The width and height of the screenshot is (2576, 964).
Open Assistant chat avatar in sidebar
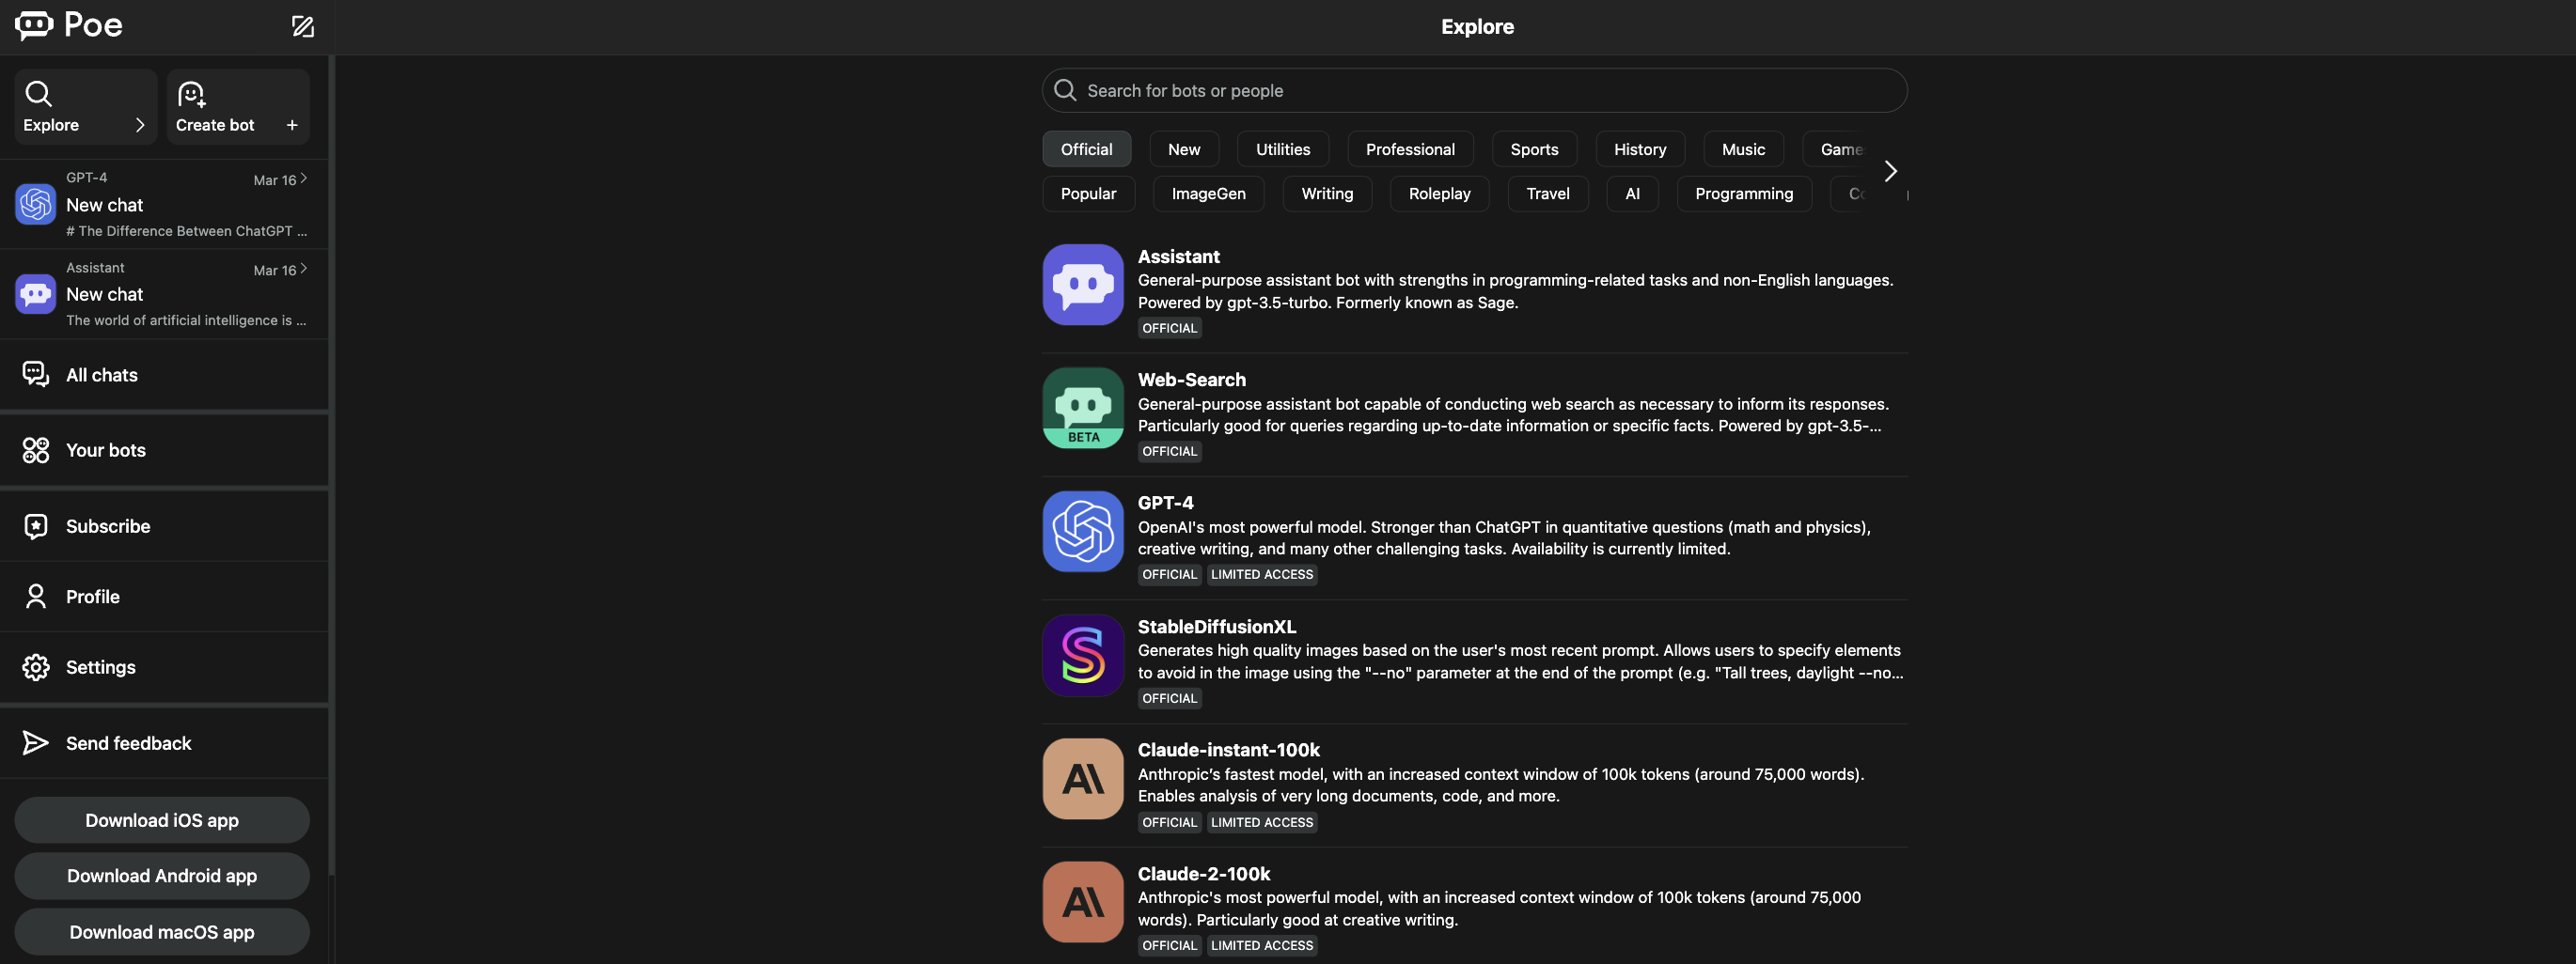click(x=35, y=294)
